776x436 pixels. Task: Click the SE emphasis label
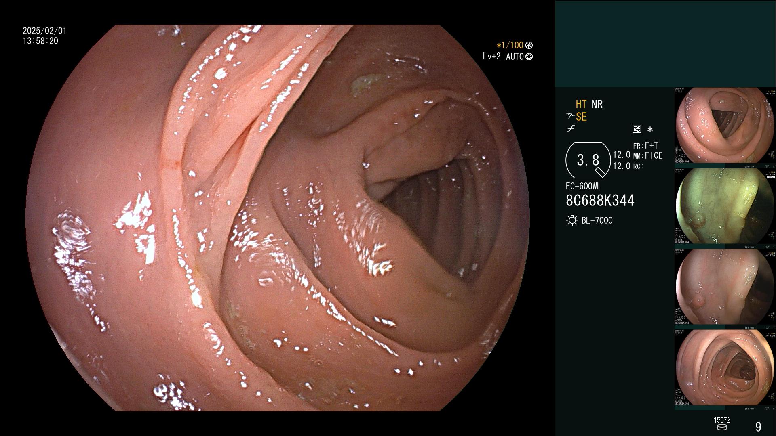pyautogui.click(x=581, y=117)
